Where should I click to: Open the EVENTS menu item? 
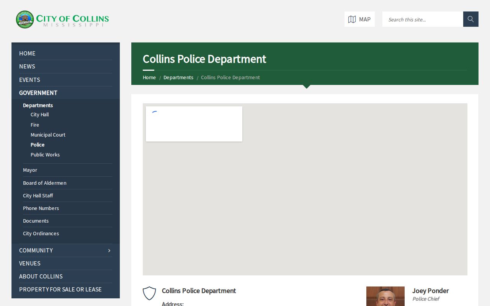tap(29, 80)
